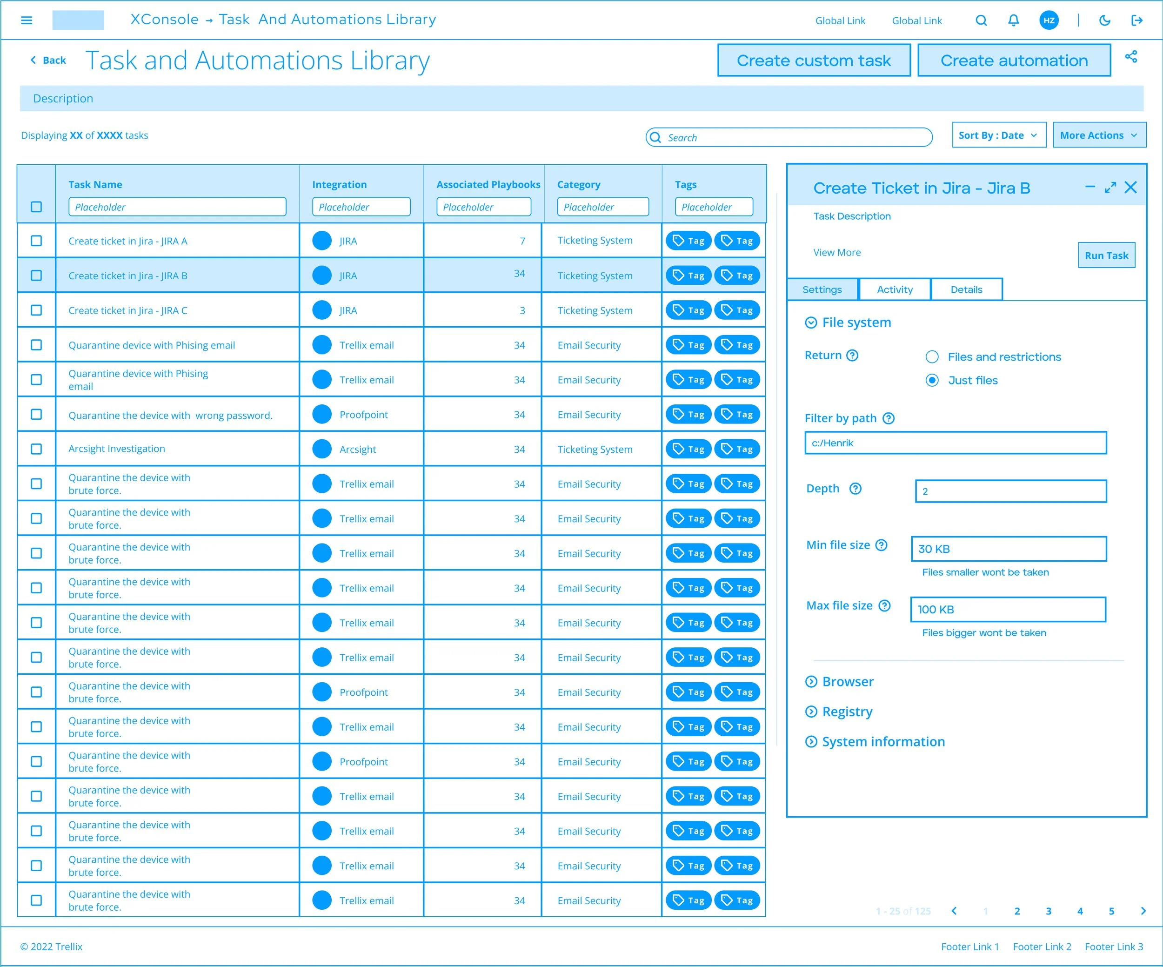Viewport: 1163px width, 967px height.
Task: Check the wrong password quarantine row
Action: pyautogui.click(x=37, y=414)
